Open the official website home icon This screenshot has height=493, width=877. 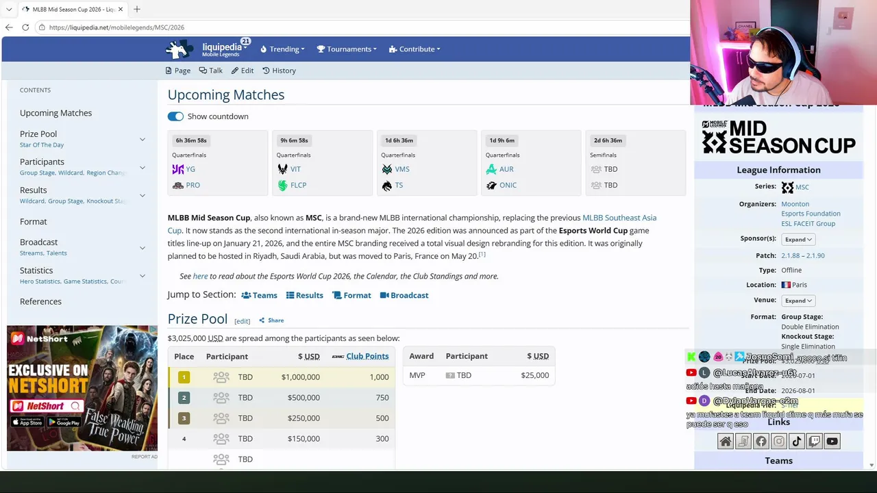pyautogui.click(x=726, y=442)
